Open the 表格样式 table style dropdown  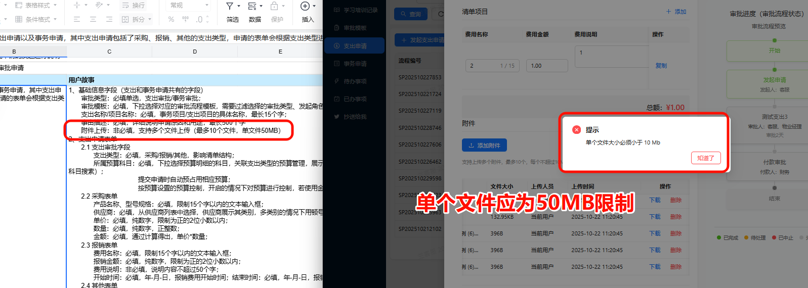pyautogui.click(x=35, y=5)
